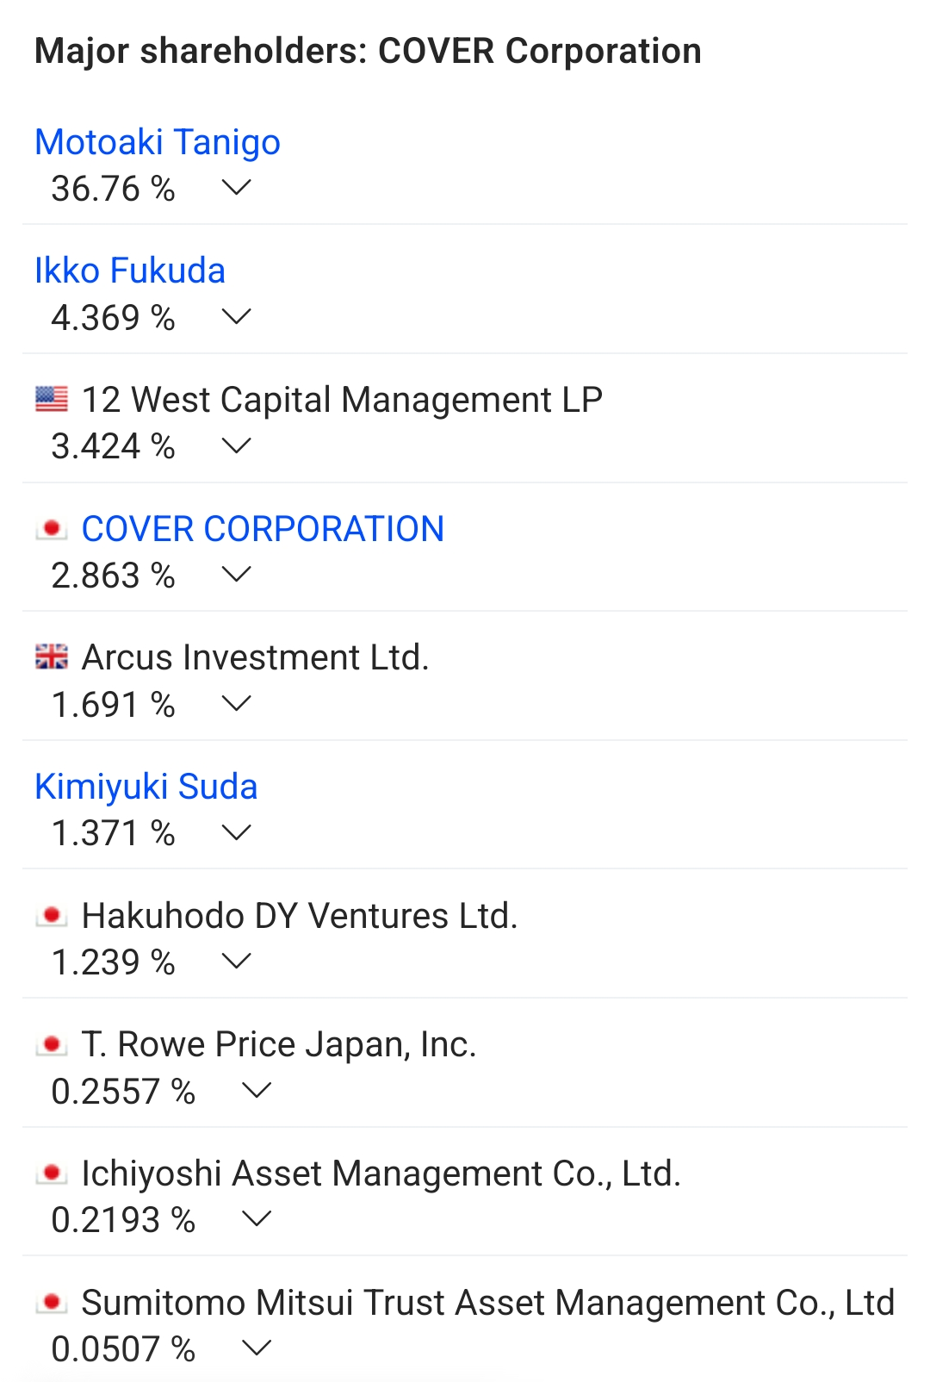Open COVER CORPORATION link
The image size is (930, 1382).
tap(263, 529)
